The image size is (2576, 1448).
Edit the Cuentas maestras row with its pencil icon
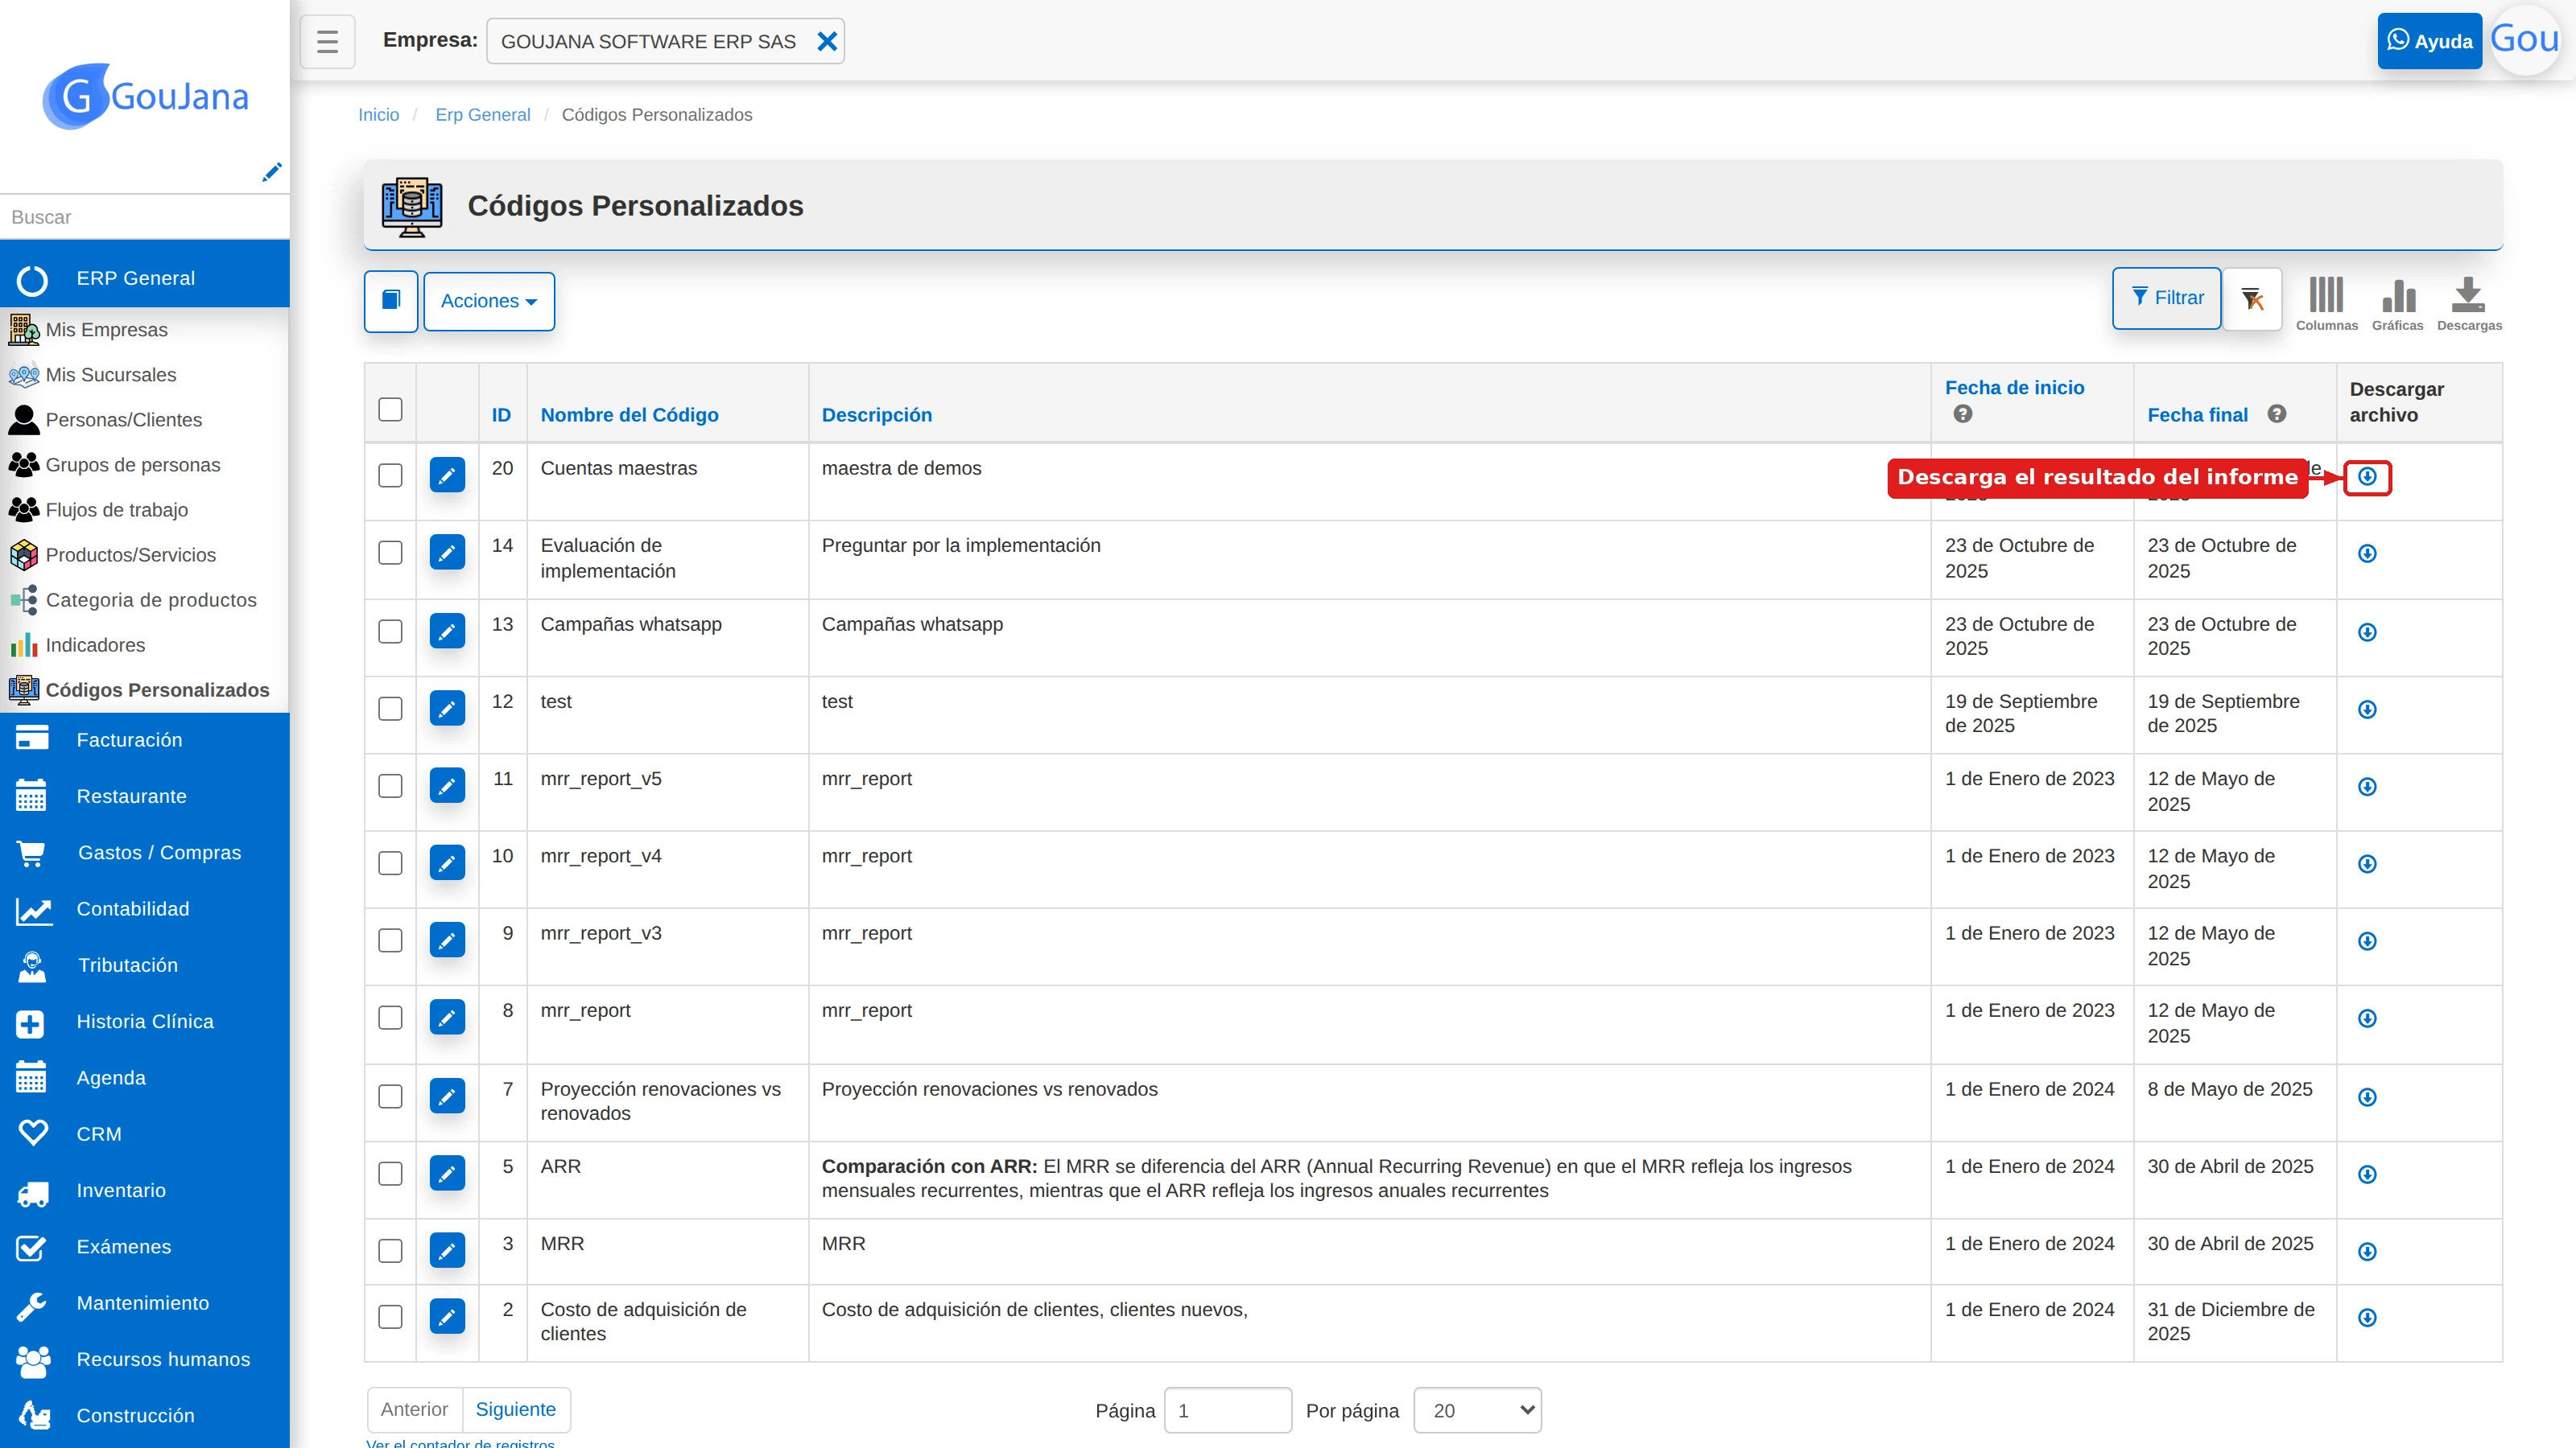(x=447, y=475)
